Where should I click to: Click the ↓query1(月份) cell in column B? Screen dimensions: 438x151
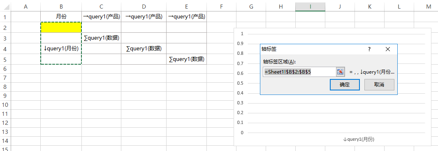tap(61, 48)
